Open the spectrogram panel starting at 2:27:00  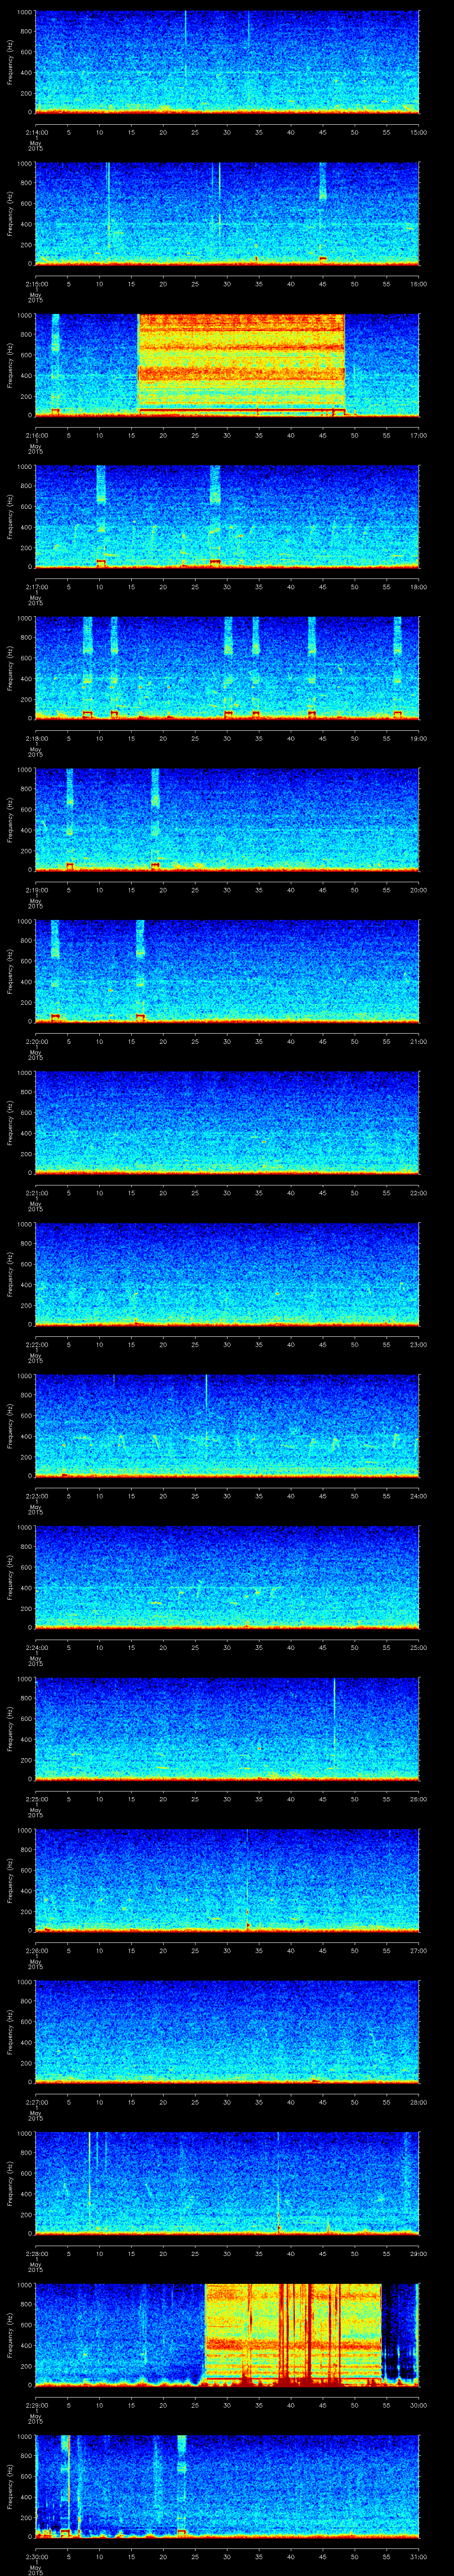(227, 2032)
